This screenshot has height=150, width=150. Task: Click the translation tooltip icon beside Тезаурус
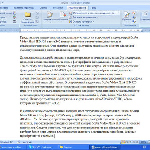tap(15, 17)
